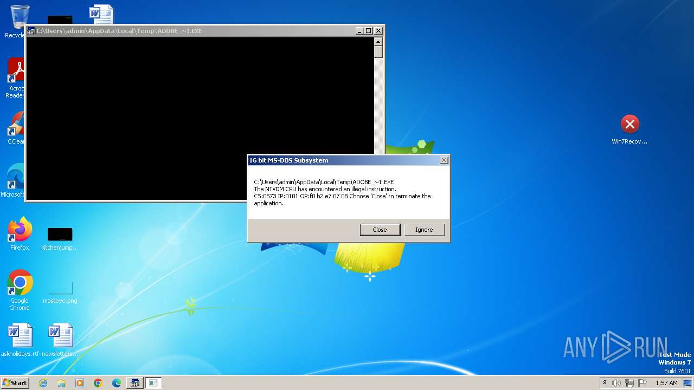Click the console scrollbar up arrow
The height and width of the screenshot is (390, 694).
[x=378, y=42]
